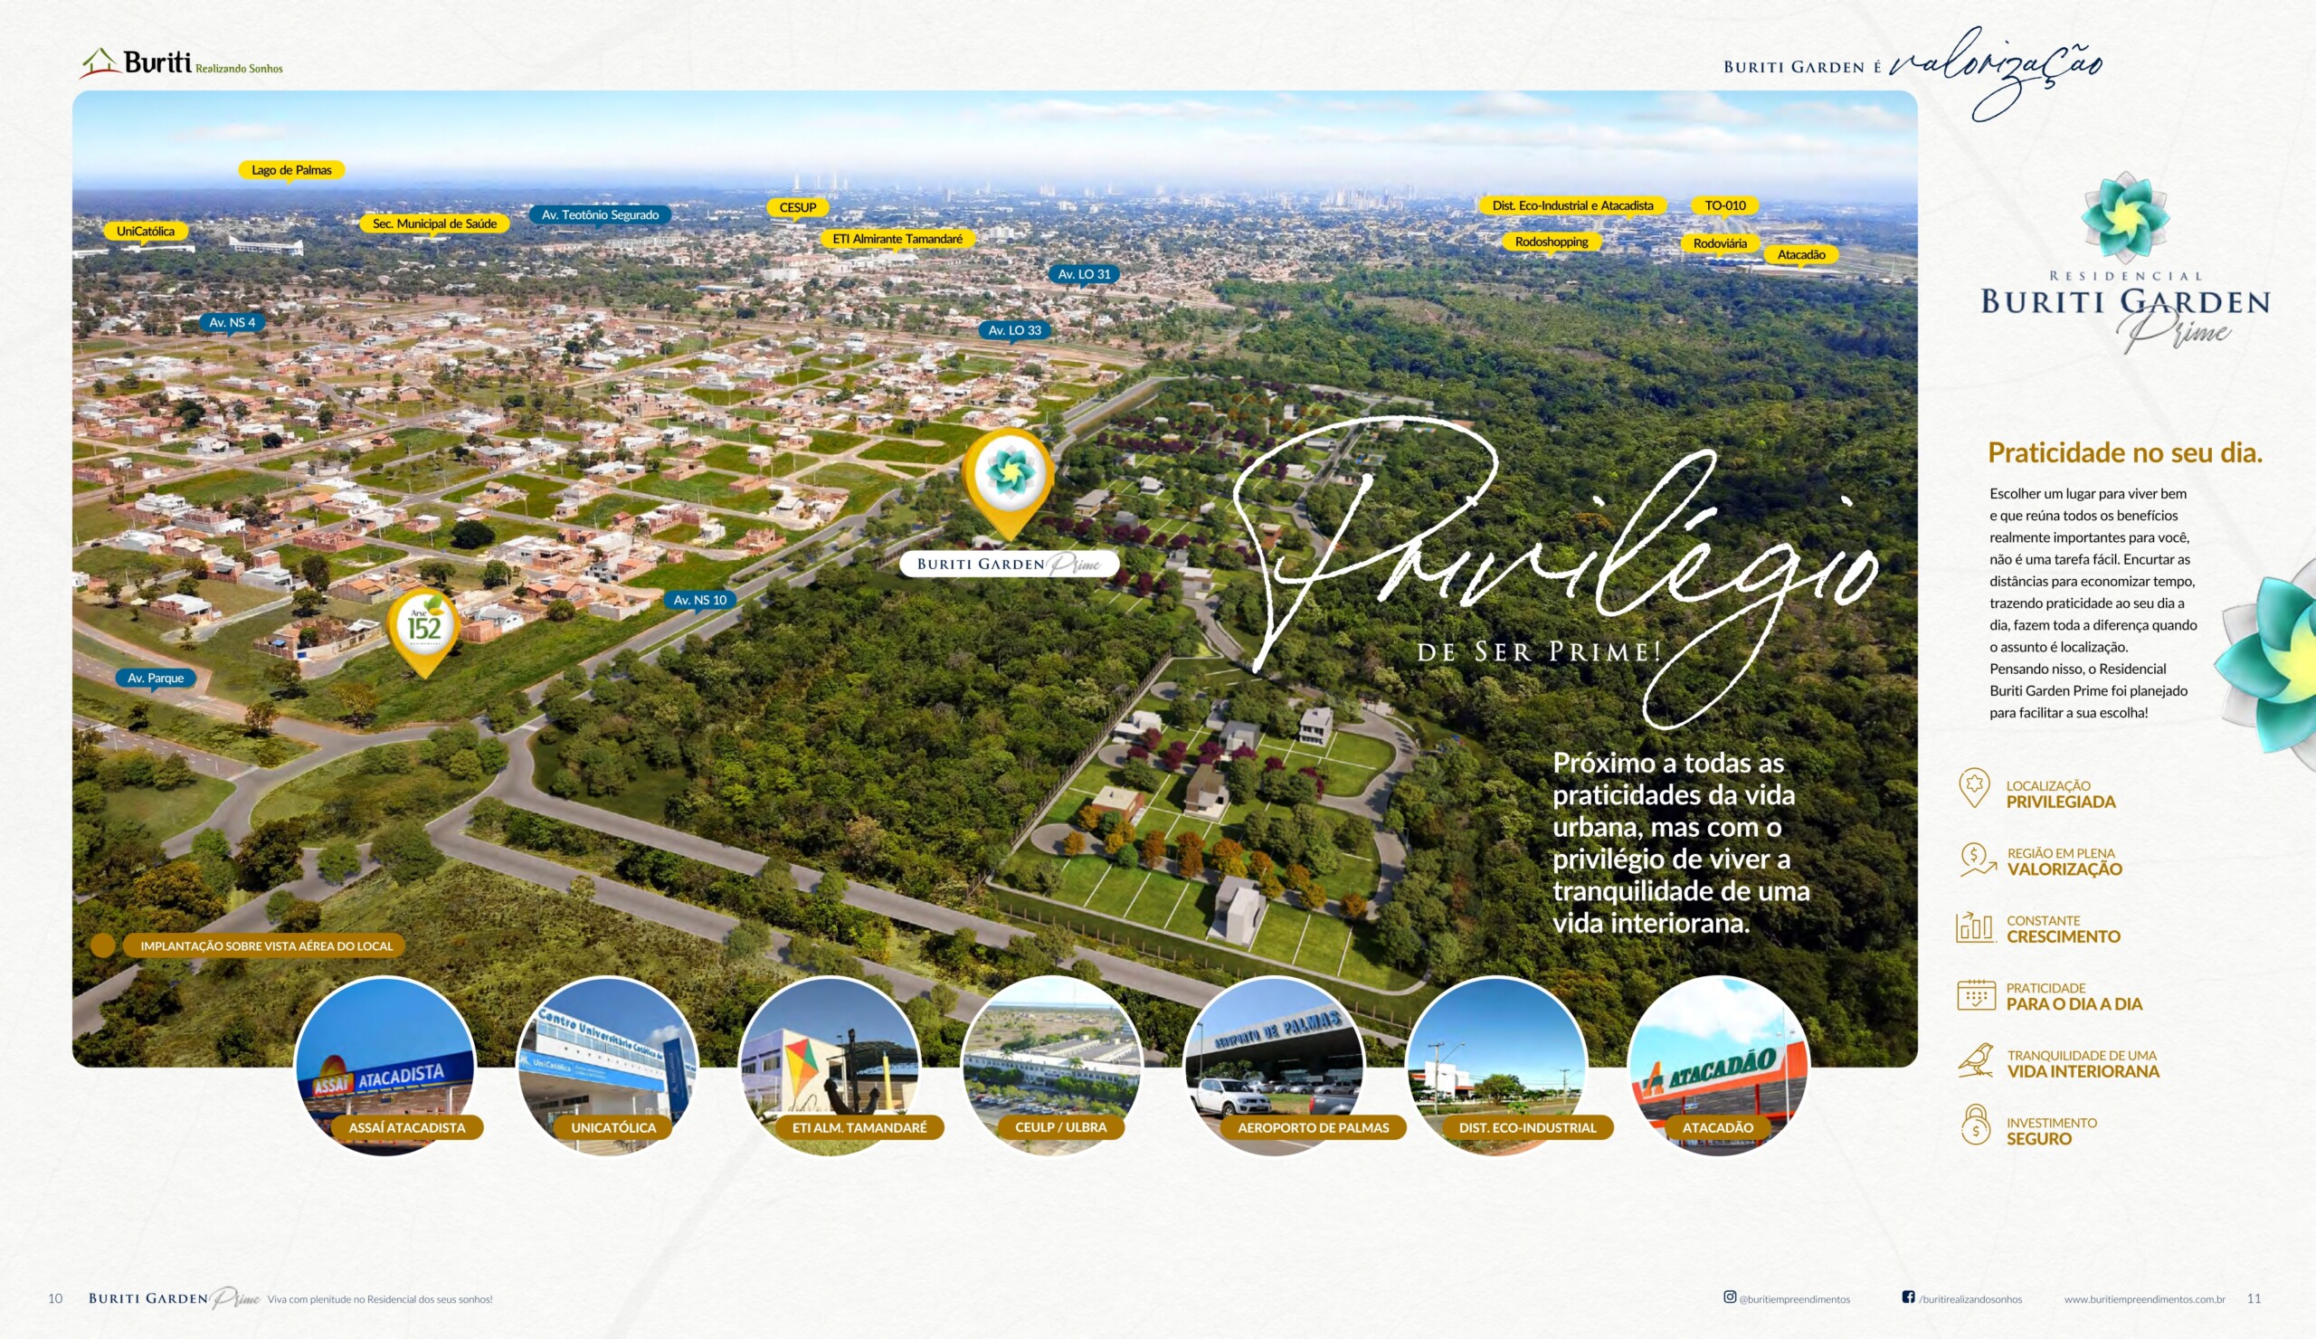Image resolution: width=2316 pixels, height=1339 pixels.
Task: Click the Rodoviária map label
Action: pyautogui.click(x=1720, y=243)
